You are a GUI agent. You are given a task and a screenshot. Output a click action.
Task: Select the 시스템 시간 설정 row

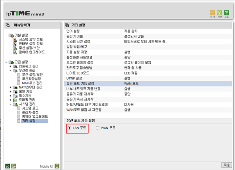click(148, 42)
